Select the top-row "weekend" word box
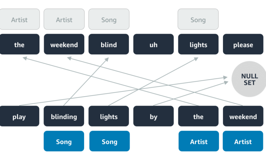This screenshot has width=266, height=160. point(64,44)
